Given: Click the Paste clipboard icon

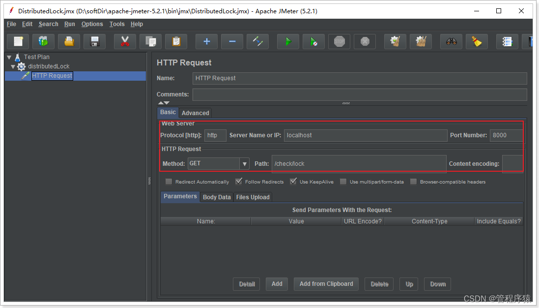Looking at the screenshot, I should pos(176,42).
